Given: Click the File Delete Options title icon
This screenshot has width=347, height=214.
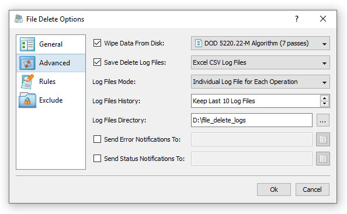Looking at the screenshot, I should 19,19.
